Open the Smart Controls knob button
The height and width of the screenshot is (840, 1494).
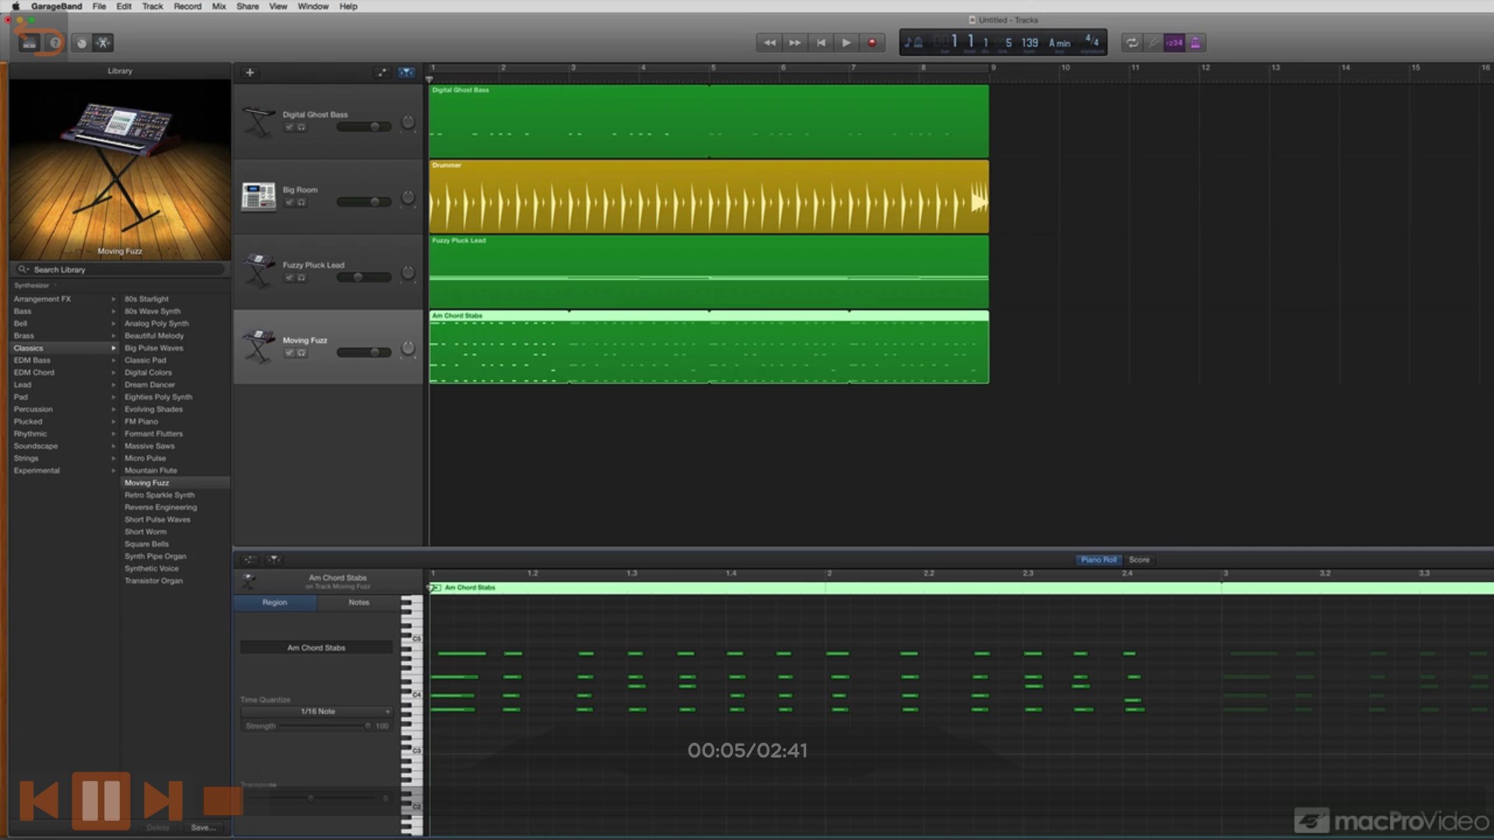tap(81, 43)
